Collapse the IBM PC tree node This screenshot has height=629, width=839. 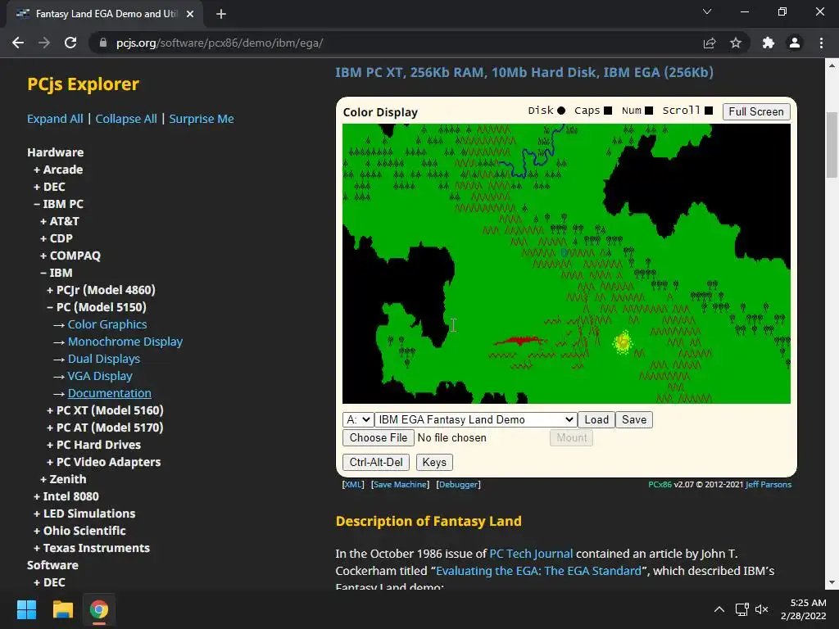pyautogui.click(x=58, y=204)
